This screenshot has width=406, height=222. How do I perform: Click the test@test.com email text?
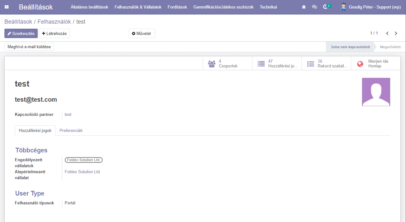[x=36, y=100]
